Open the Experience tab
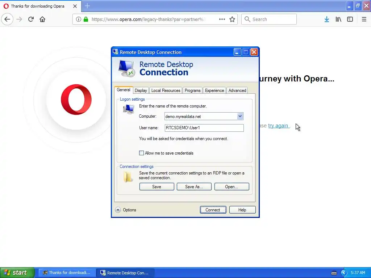 pyautogui.click(x=214, y=90)
